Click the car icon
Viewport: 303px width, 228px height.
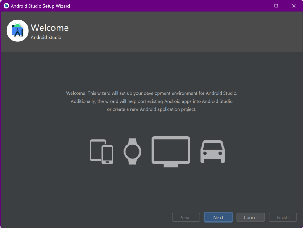[x=212, y=152]
